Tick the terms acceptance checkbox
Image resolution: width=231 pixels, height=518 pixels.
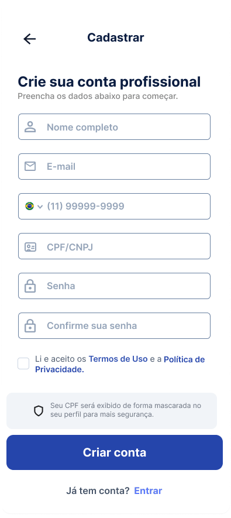(23, 363)
